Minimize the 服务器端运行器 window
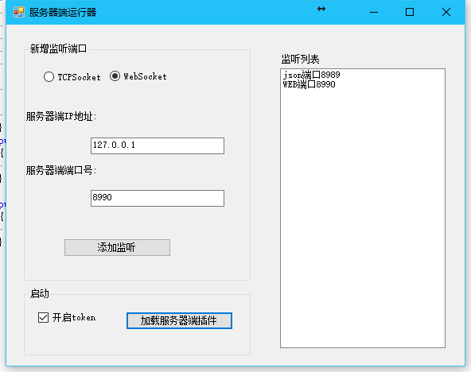 [374, 12]
